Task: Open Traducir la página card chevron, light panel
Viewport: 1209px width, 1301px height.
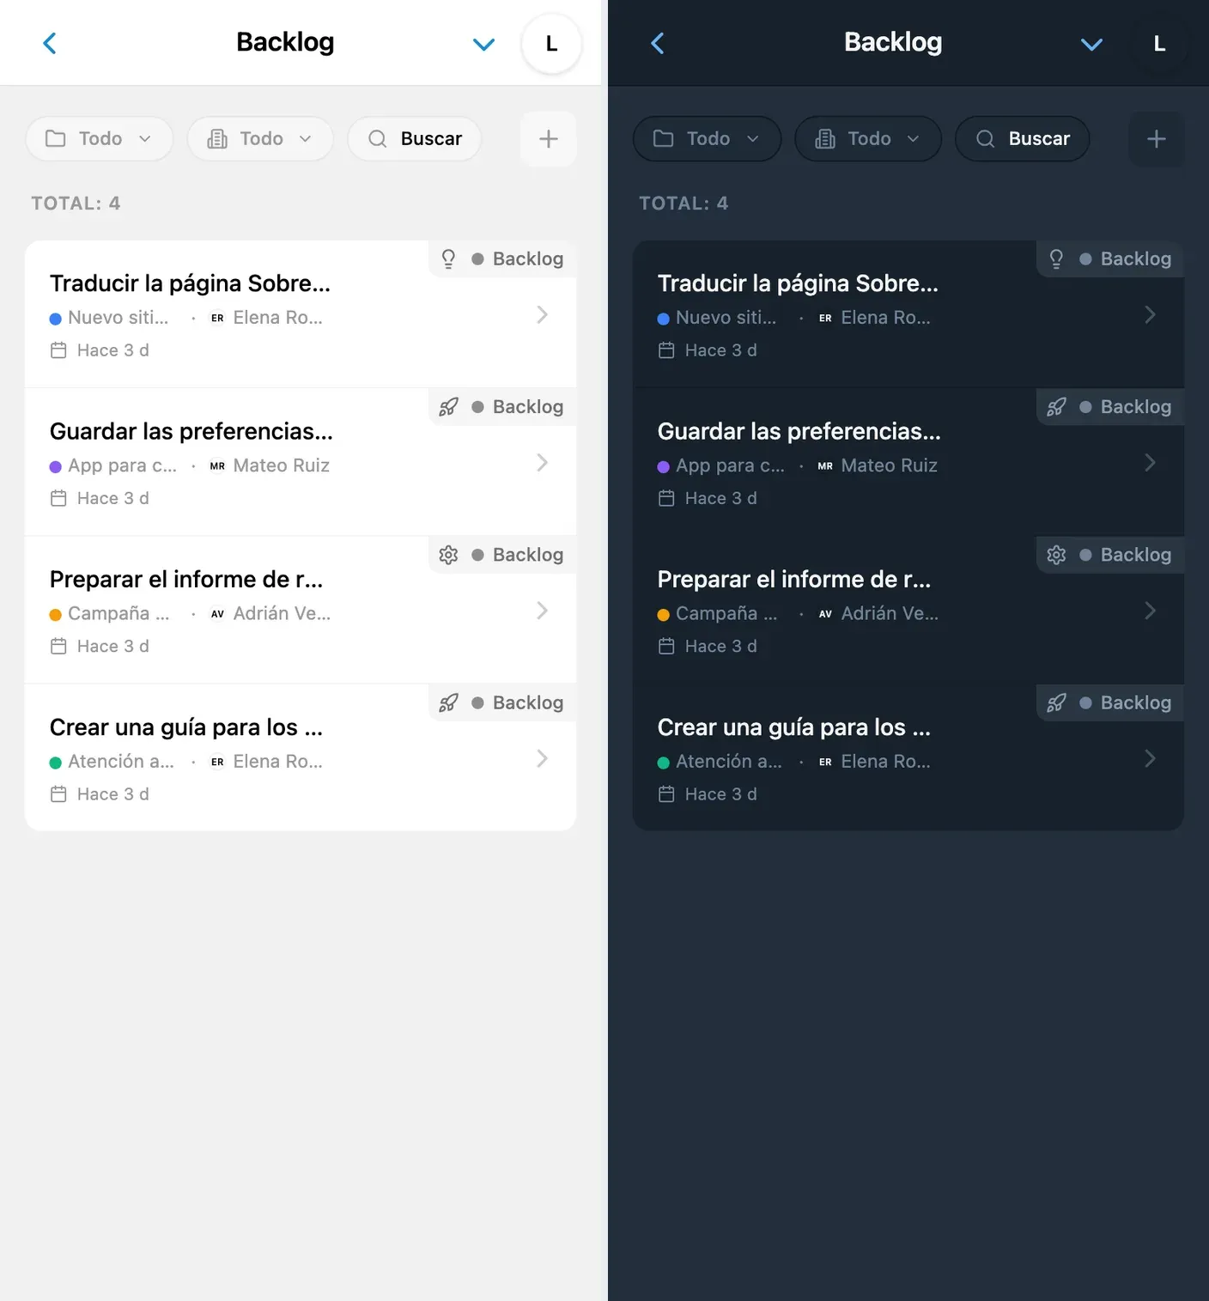Action: [542, 315]
